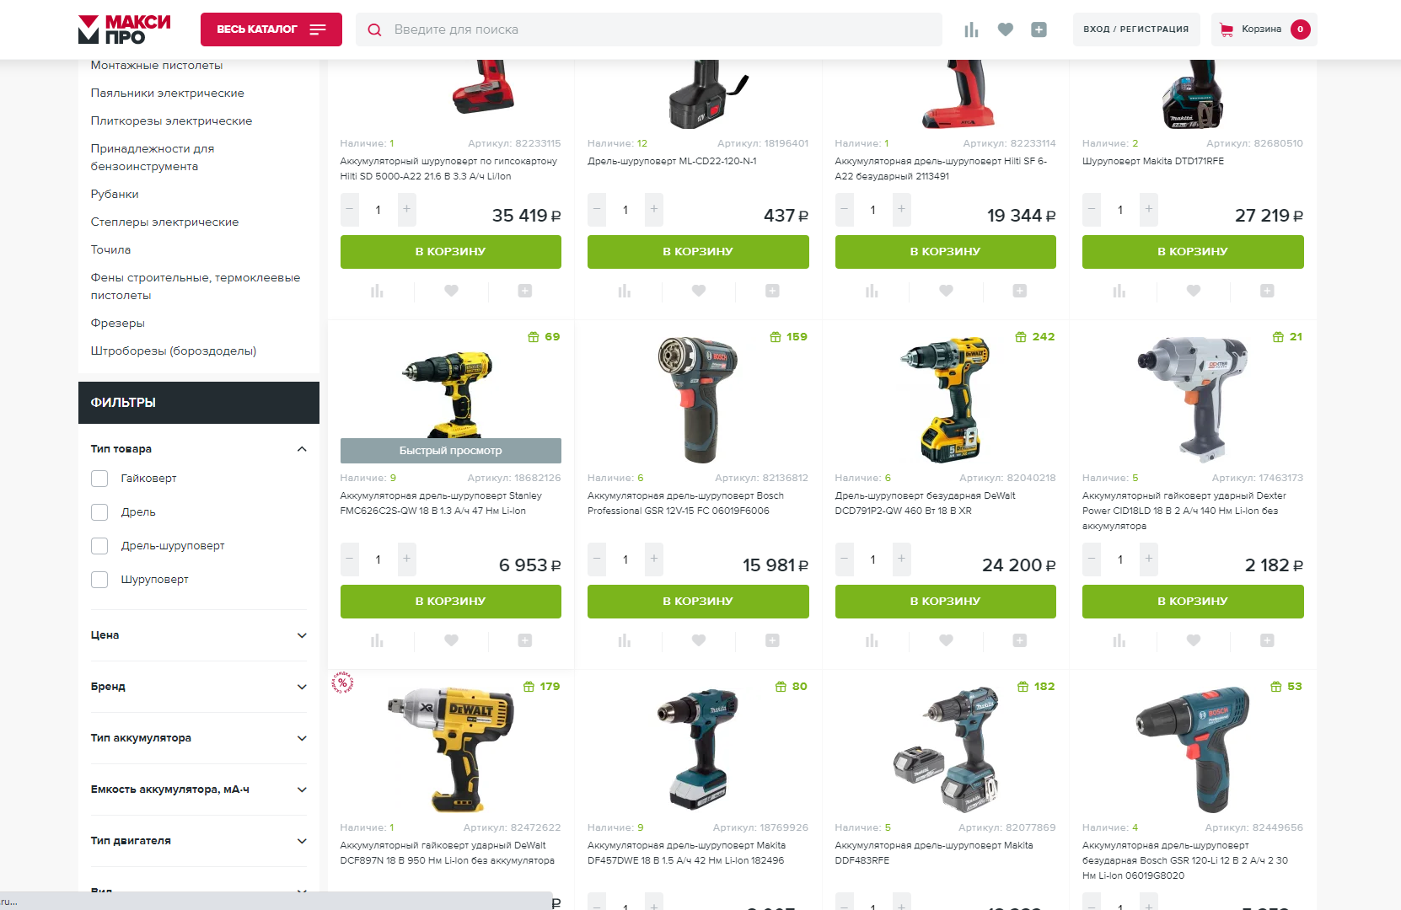Add ML-CD22-120-N-1 drill to comparison
Viewport: 1401px width, 910px height.
tap(624, 291)
